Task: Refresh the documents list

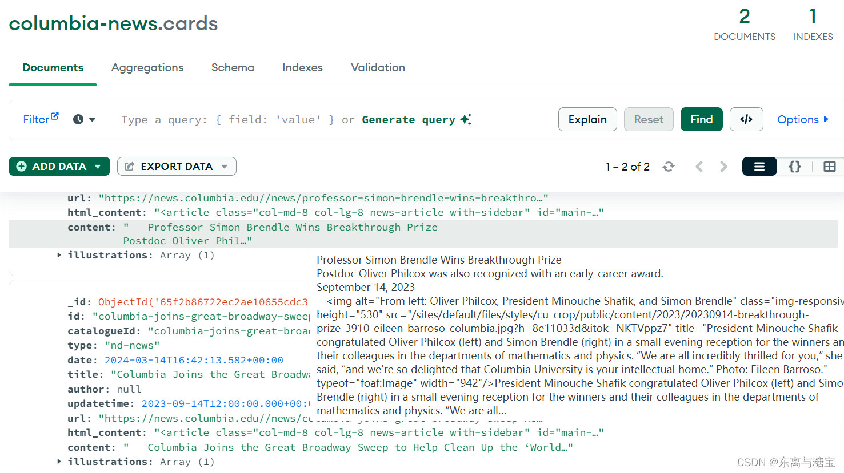Action: 669,167
